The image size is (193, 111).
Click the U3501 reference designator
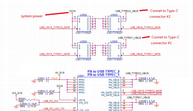point(81,76)
